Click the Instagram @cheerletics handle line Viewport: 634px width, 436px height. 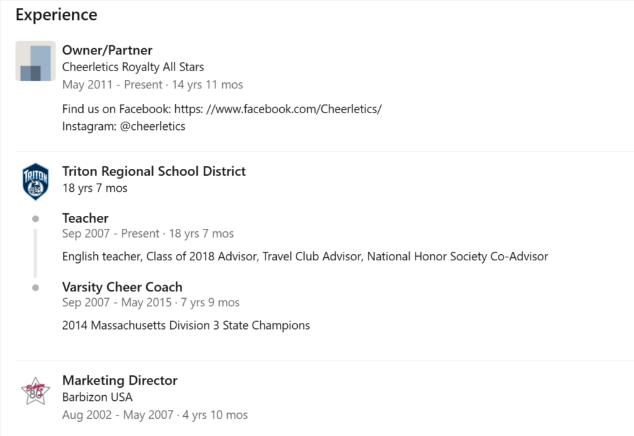tap(124, 126)
